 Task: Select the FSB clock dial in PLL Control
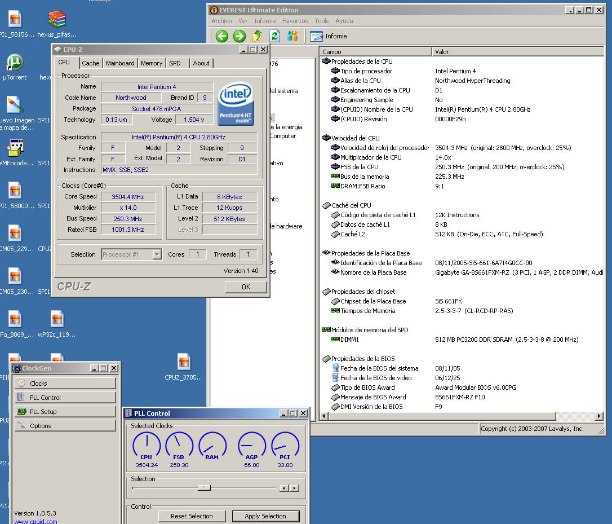[179, 446]
